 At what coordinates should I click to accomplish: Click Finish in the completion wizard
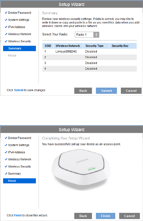click(x=105, y=216)
